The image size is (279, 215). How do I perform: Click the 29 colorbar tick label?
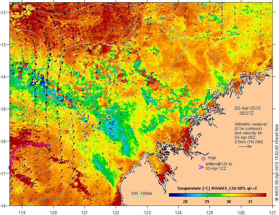pyautogui.click(x=207, y=201)
